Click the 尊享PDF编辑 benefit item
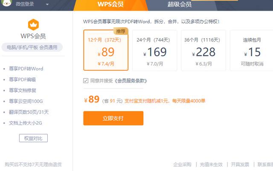 [22, 80]
